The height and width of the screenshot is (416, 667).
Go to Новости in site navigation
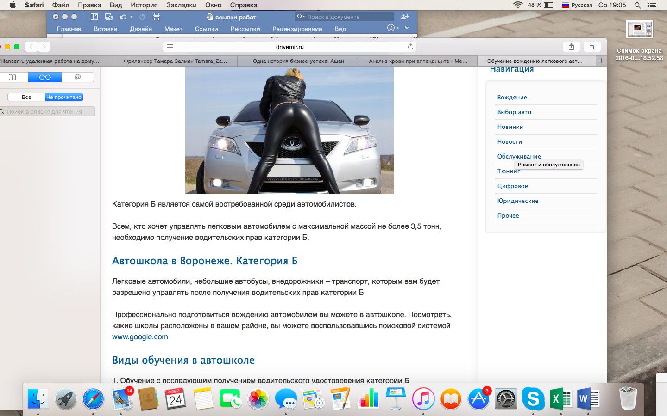pos(510,141)
